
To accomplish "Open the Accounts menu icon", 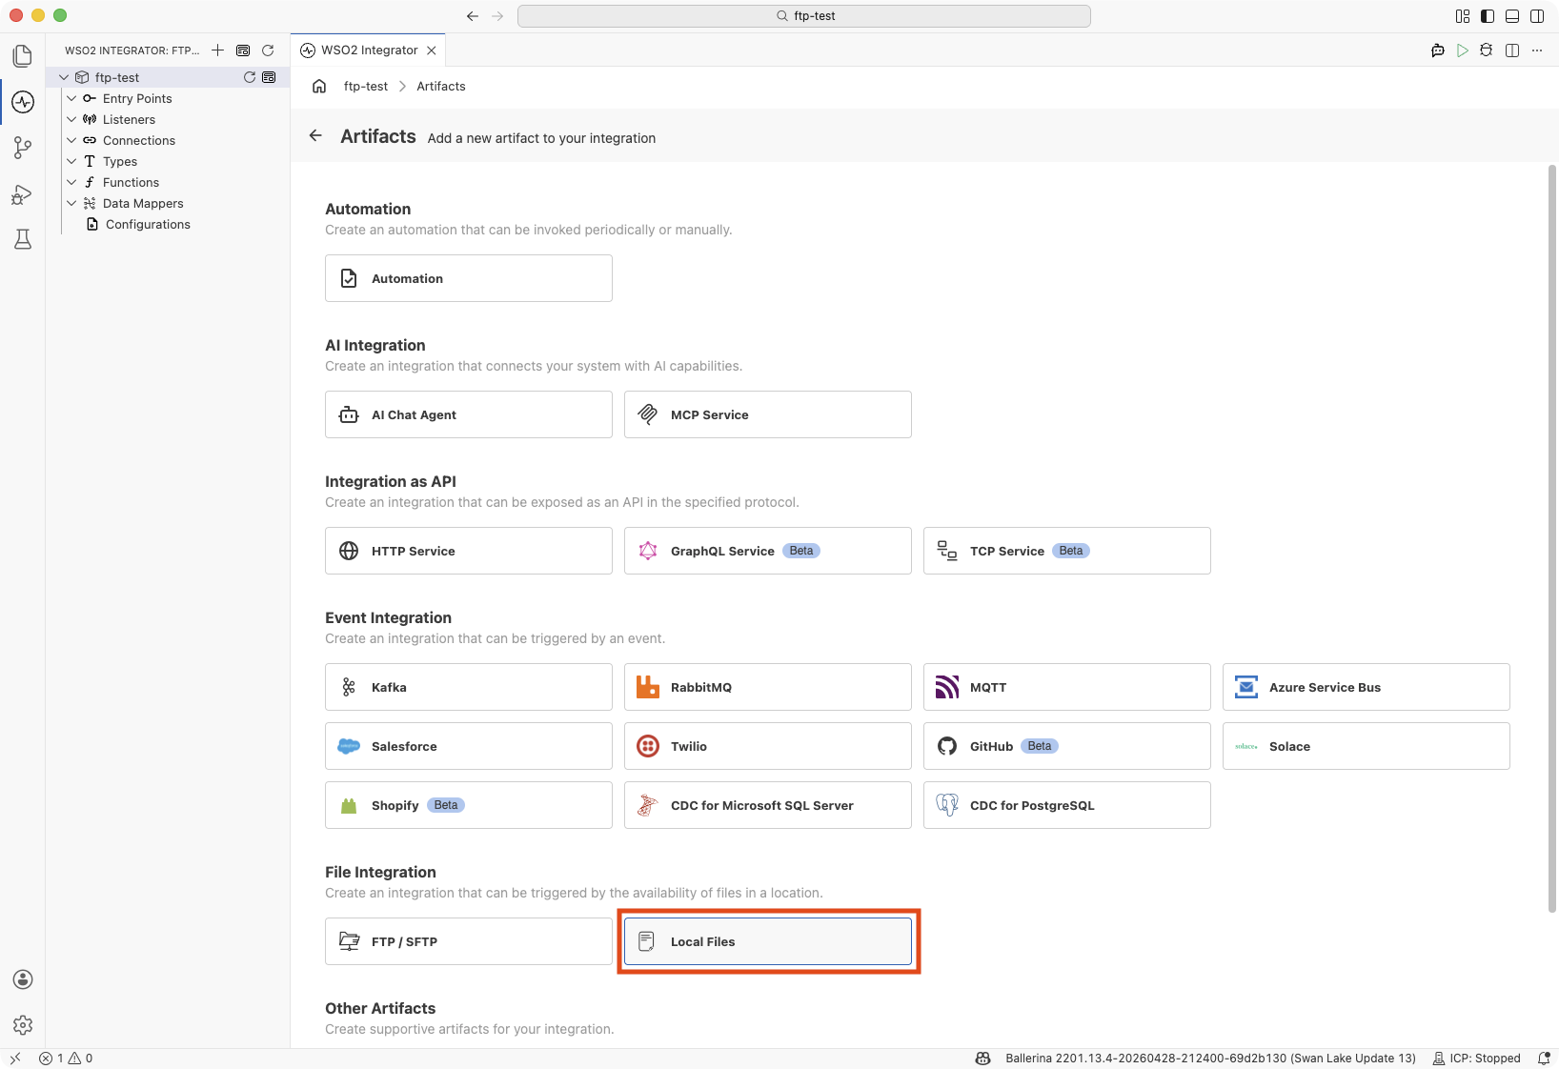I will click(23, 979).
